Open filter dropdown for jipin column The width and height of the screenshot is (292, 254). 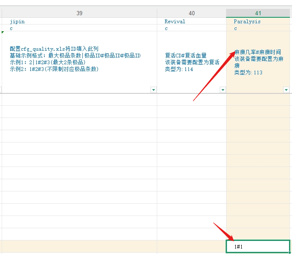(x=153, y=90)
